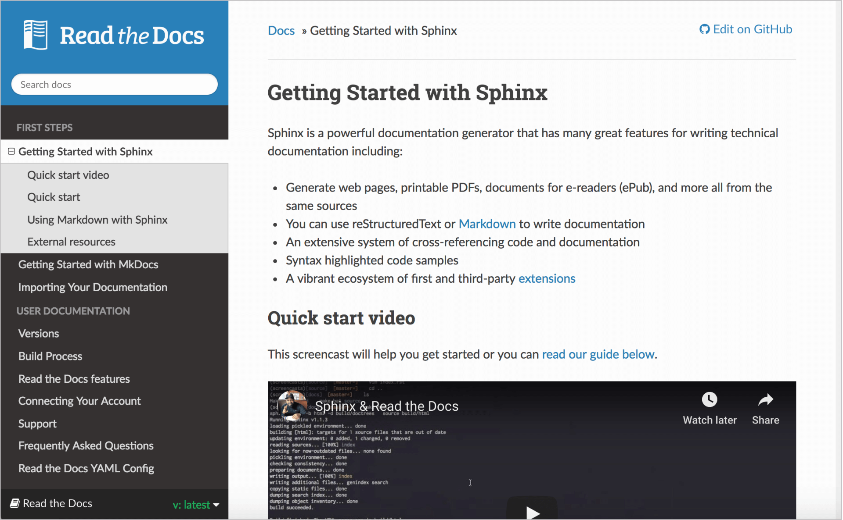This screenshot has width=843, height=520.
Task: Click the USER DOCUMENTATION section caption
Action: click(73, 311)
